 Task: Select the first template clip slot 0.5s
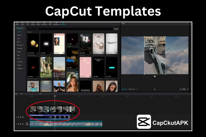33,109
